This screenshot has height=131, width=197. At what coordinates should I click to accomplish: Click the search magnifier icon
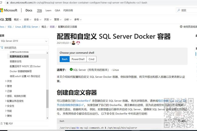(x=179, y=10)
